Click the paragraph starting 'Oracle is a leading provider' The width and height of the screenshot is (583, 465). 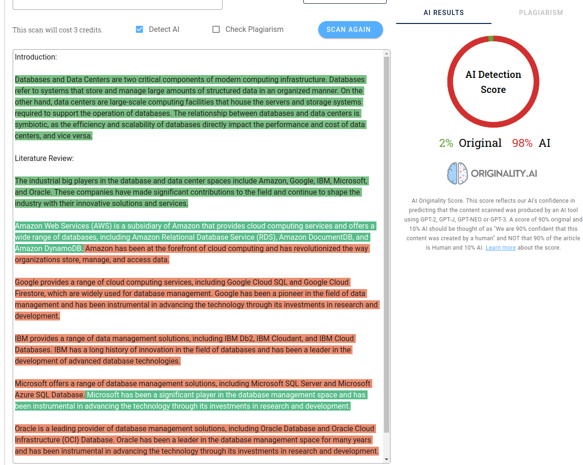click(x=197, y=440)
